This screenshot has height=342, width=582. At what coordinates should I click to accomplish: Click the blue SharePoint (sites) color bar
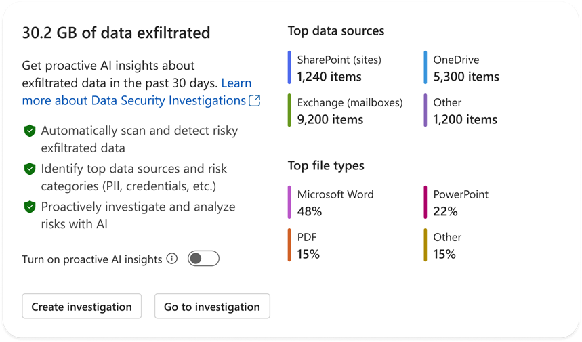[289, 68]
